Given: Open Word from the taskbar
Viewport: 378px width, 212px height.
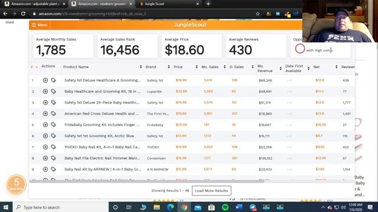Looking at the screenshot, I should [239, 207].
